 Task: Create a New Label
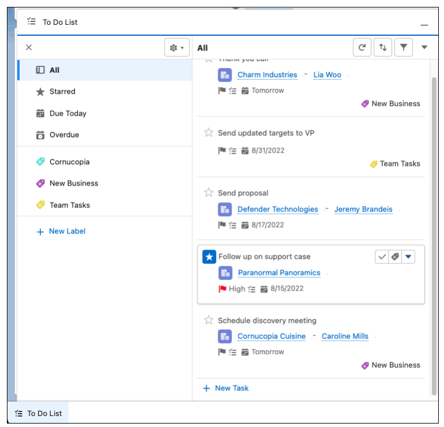pyautogui.click(x=61, y=232)
